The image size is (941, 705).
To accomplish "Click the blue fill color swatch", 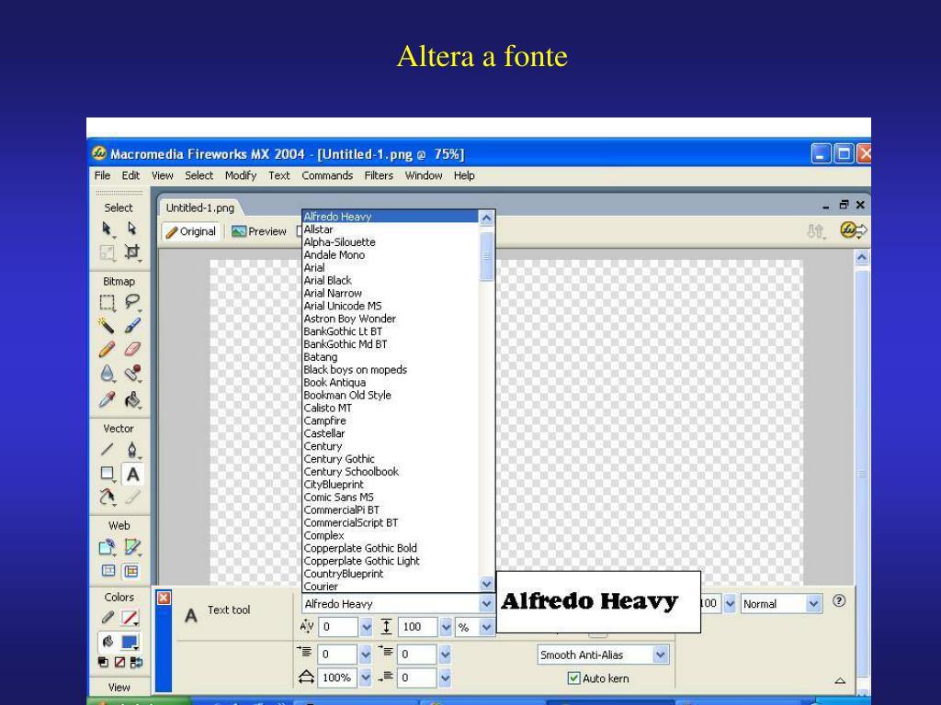I will [x=130, y=642].
